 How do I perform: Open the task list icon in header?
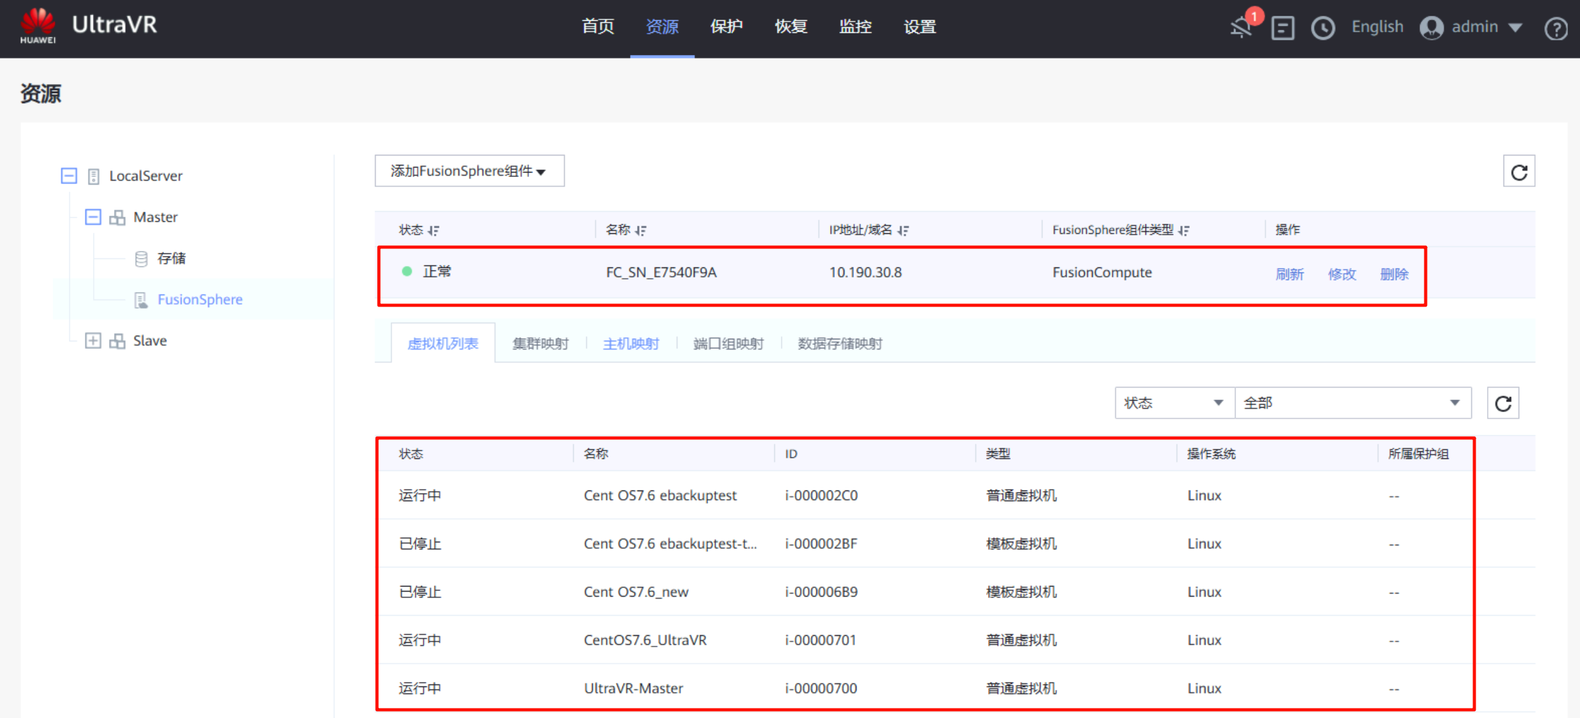point(1282,28)
